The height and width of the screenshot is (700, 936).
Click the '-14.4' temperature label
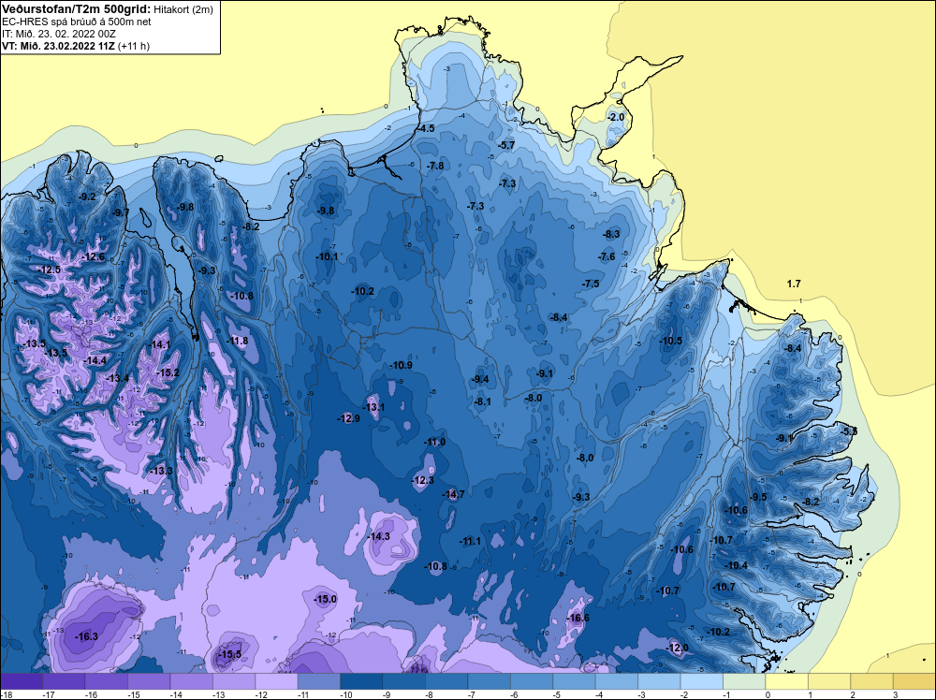pyautogui.click(x=95, y=360)
